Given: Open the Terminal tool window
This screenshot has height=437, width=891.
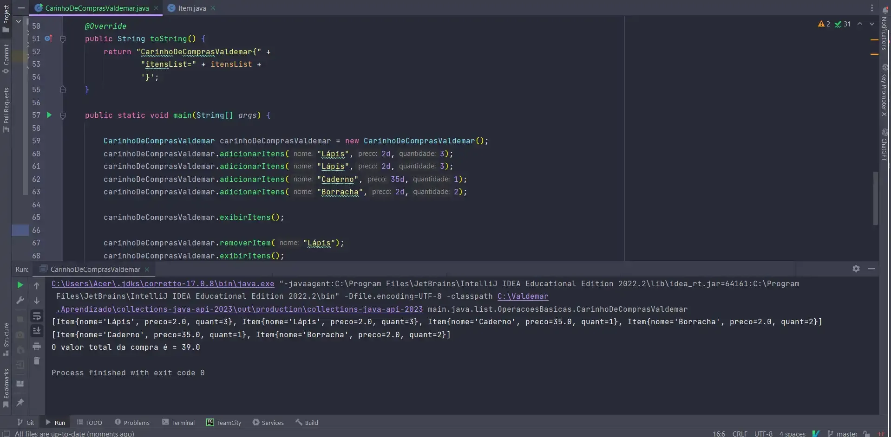Looking at the screenshot, I should click(x=178, y=422).
